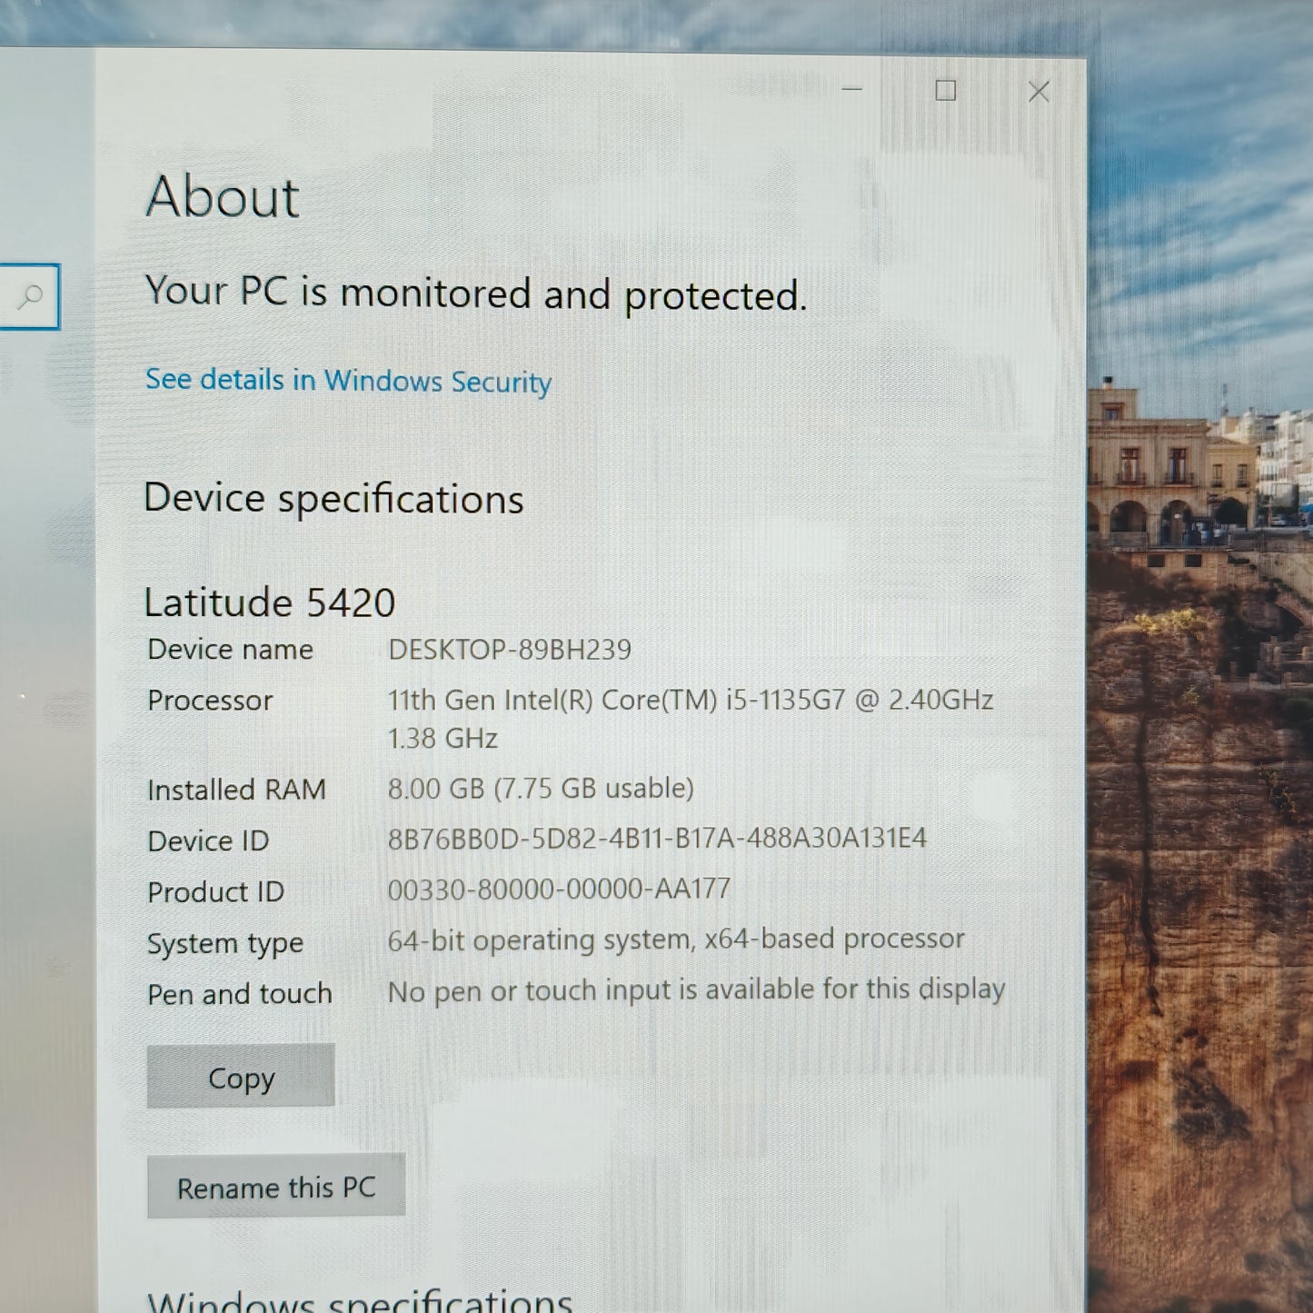Select the device name DESKTOP-89BH239

[509, 649]
